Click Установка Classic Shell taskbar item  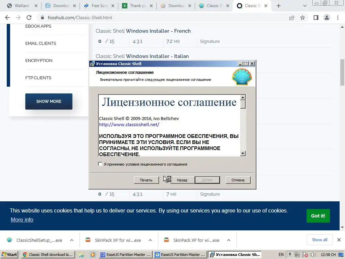click(234, 255)
